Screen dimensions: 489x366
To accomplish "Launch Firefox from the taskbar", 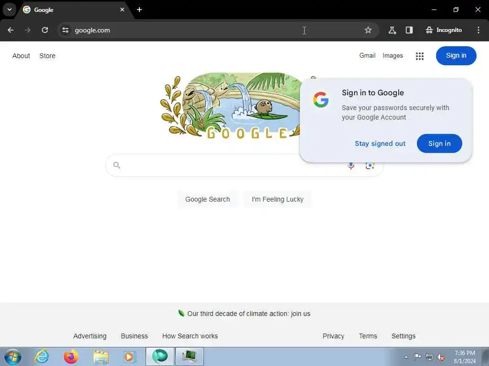I will [x=71, y=356].
